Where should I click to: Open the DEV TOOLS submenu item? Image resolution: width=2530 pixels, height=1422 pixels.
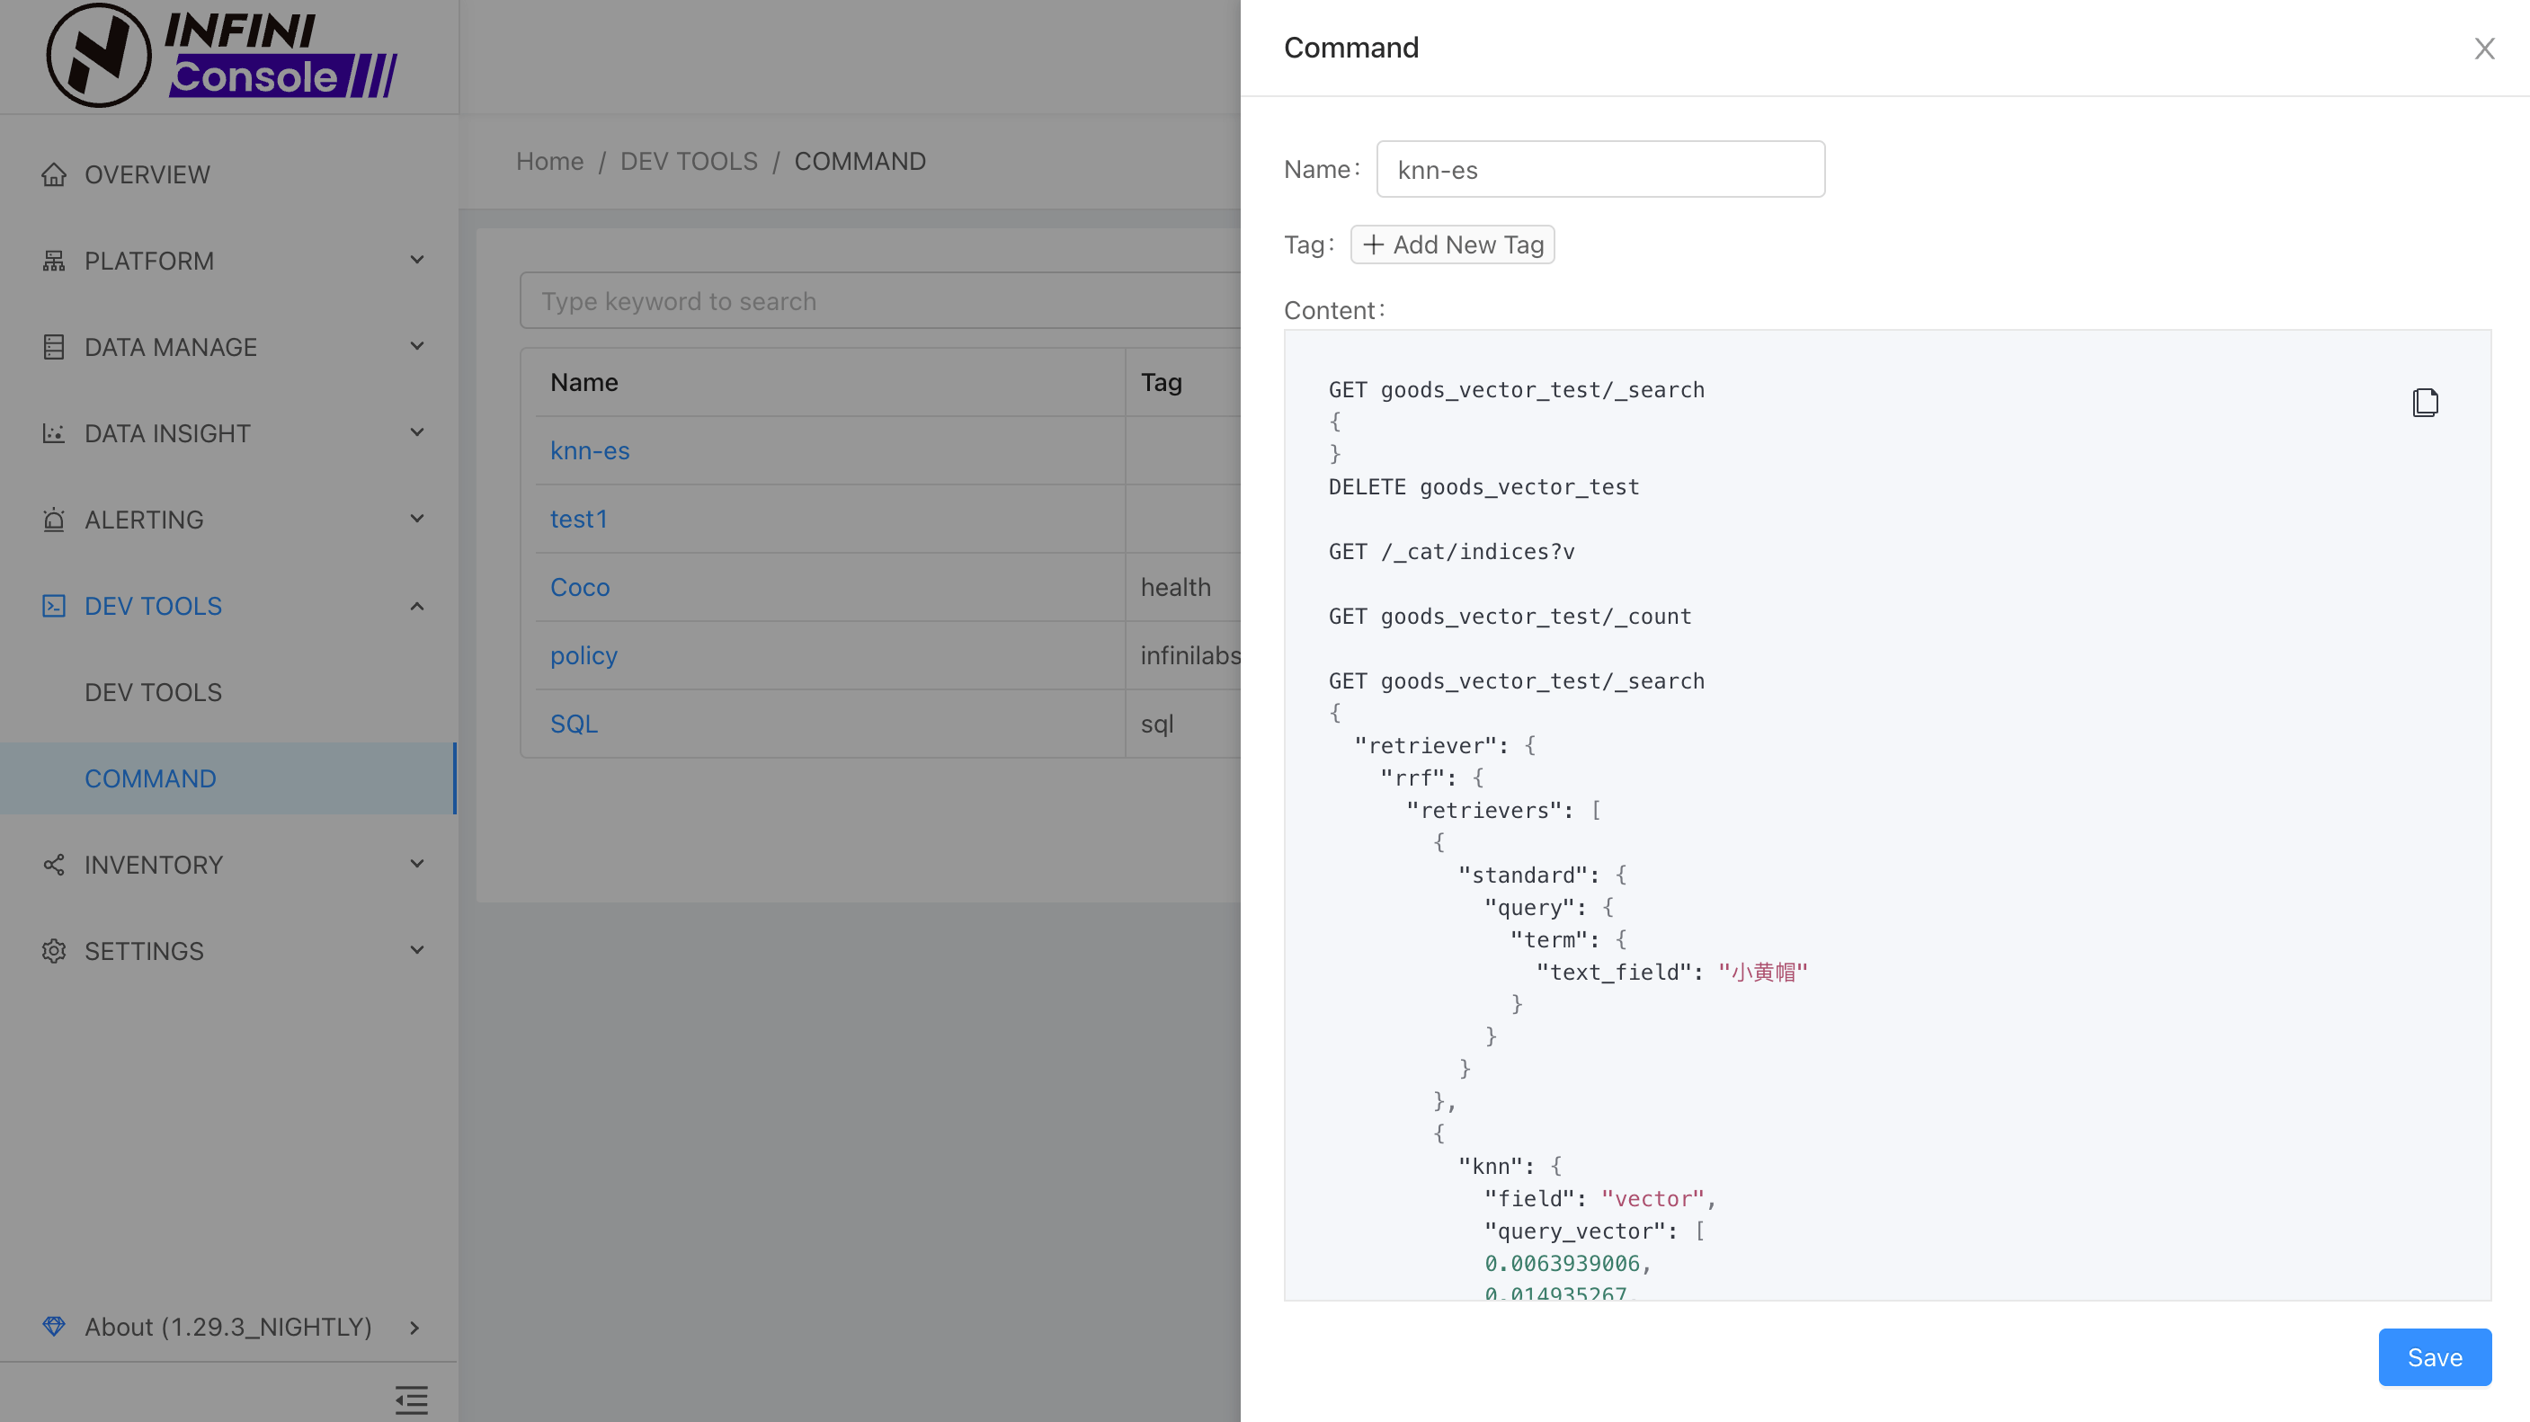[153, 692]
